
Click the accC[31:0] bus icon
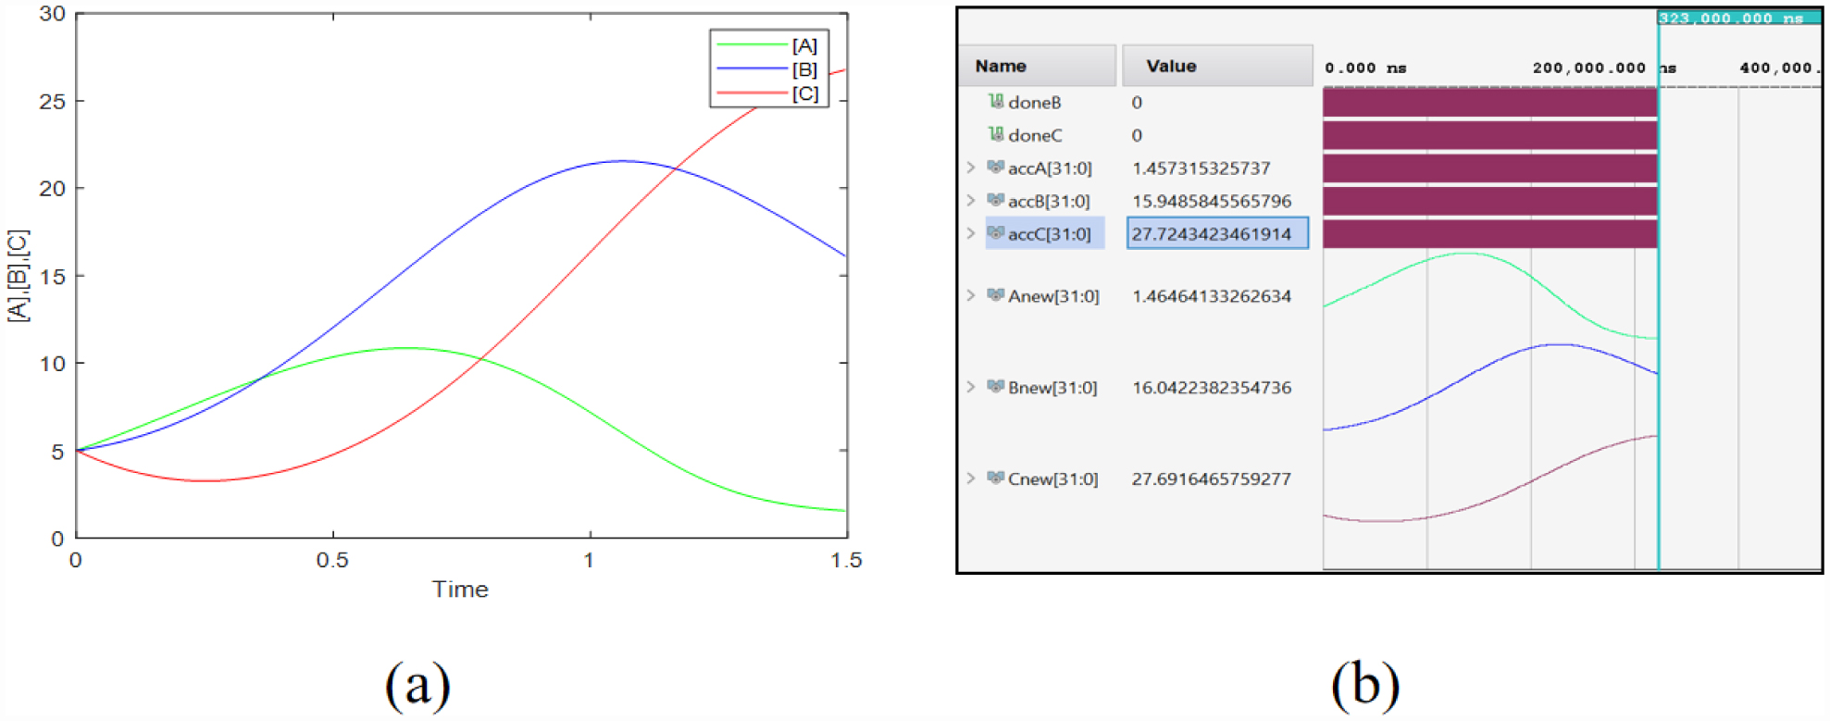996,233
